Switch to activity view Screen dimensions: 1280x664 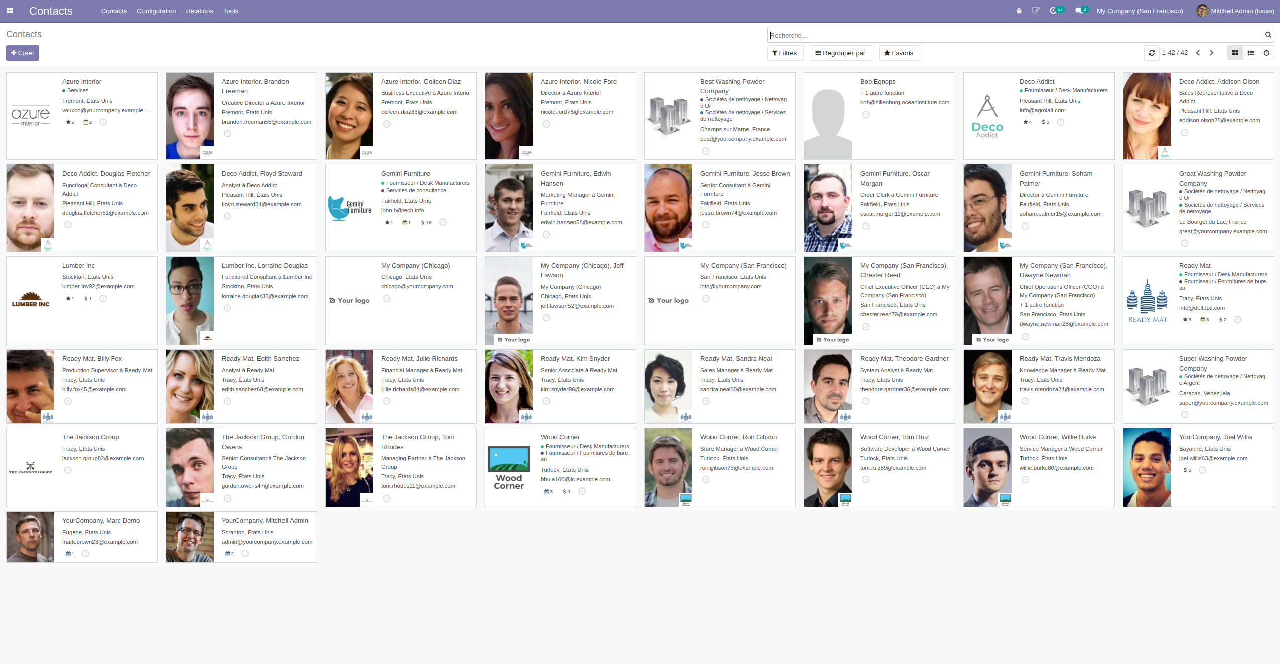pos(1266,53)
